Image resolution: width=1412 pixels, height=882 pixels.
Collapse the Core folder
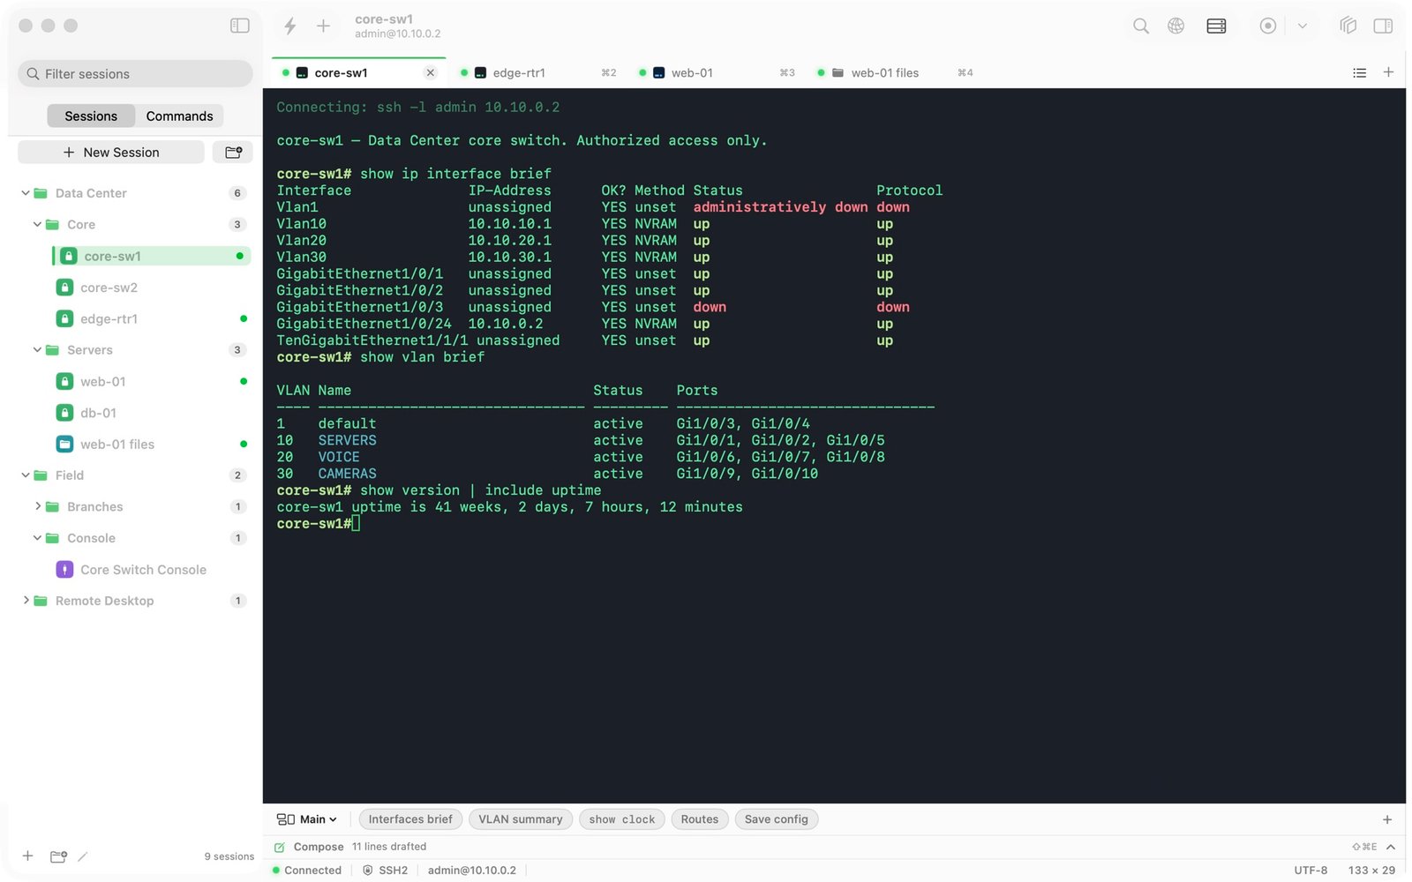coord(37,225)
